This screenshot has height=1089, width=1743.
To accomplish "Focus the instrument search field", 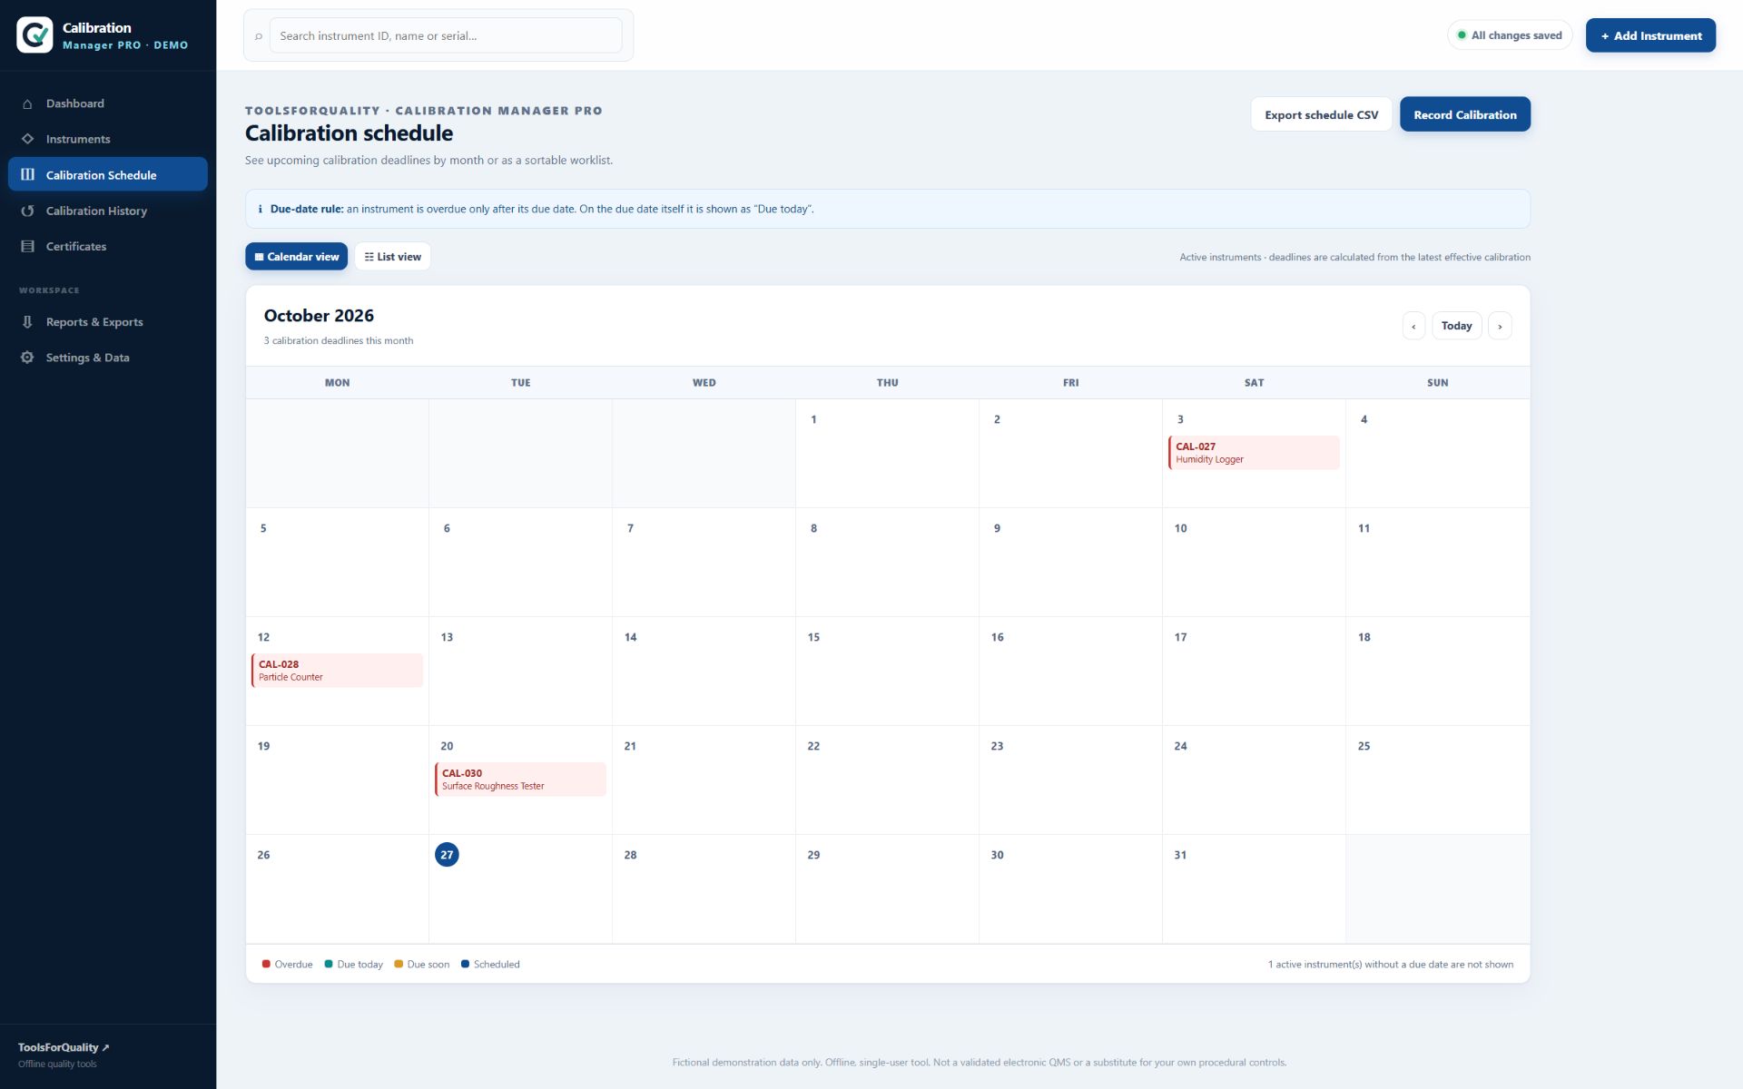I will [x=446, y=35].
